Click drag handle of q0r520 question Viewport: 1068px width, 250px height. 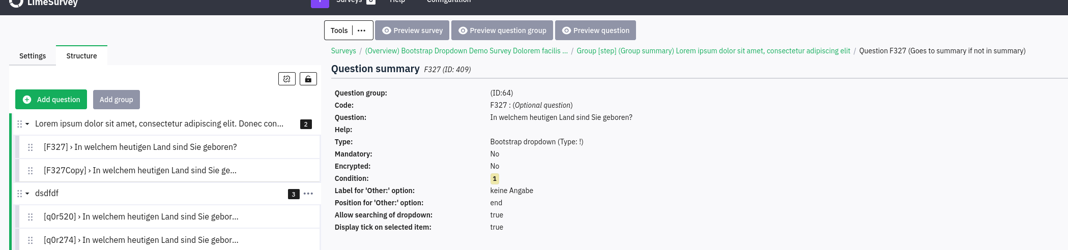click(31, 217)
